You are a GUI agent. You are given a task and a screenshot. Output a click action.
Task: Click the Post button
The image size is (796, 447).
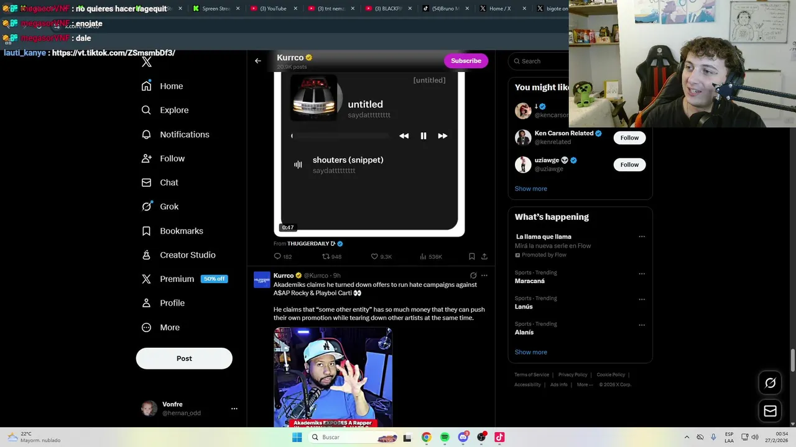(184, 358)
